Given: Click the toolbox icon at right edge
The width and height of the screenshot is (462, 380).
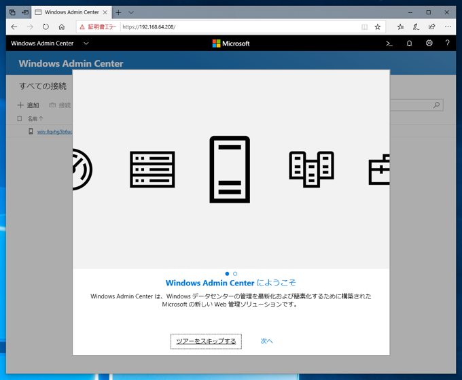Looking at the screenshot, I should tap(379, 169).
